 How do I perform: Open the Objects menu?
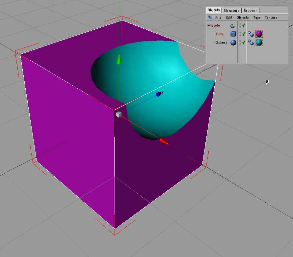(243, 17)
